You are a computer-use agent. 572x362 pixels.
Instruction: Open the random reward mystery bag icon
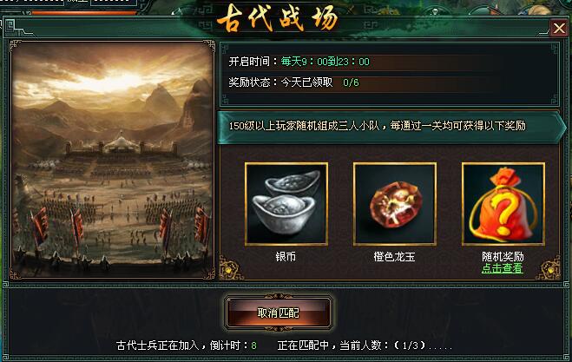pyautogui.click(x=503, y=204)
